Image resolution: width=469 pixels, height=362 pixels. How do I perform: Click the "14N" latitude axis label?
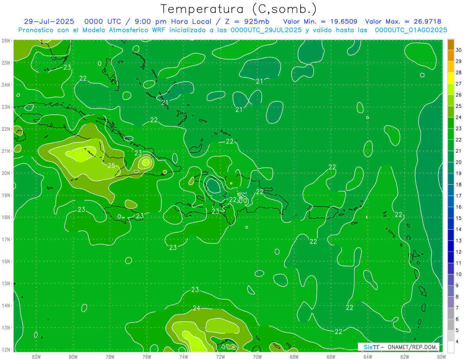pos(6,306)
